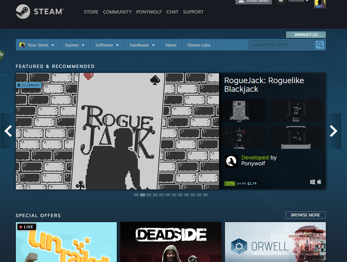Open the PONYWOLF profile menu

149,12
